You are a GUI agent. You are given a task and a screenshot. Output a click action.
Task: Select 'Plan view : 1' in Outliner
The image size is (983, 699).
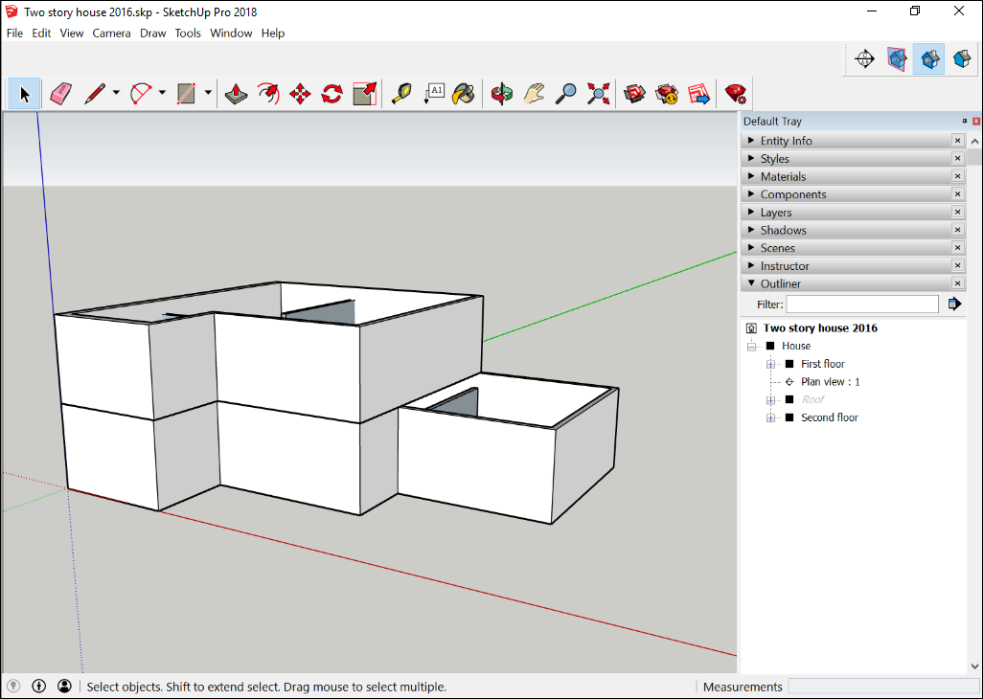830,382
